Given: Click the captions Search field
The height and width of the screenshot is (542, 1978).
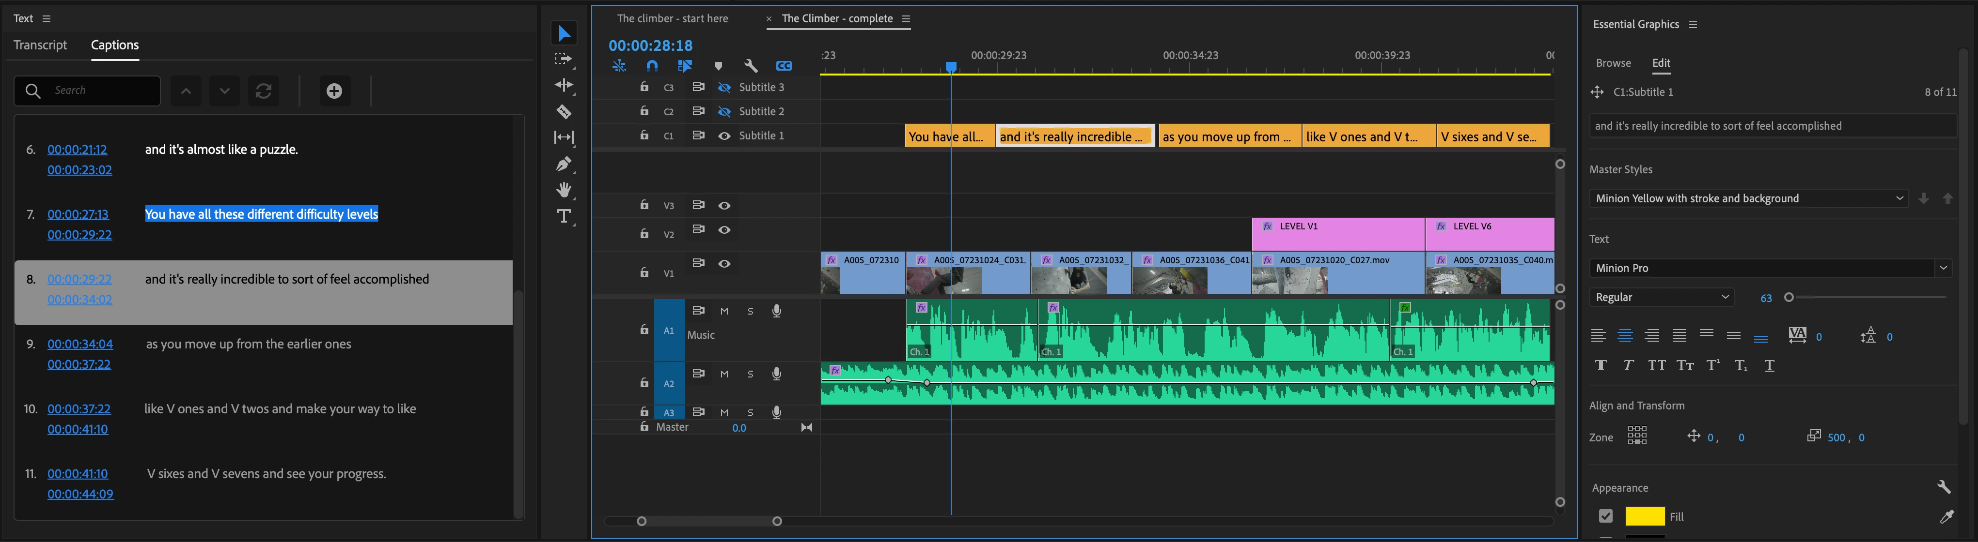Looking at the screenshot, I should [x=100, y=90].
